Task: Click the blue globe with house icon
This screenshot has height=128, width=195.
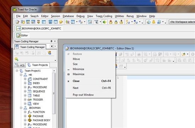Action: click(x=149, y=22)
